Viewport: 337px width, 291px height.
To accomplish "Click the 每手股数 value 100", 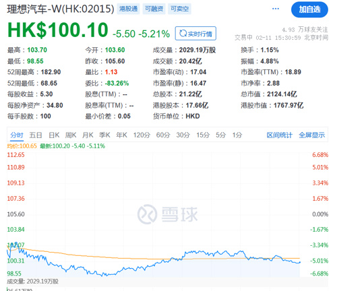I will (x=45, y=117).
